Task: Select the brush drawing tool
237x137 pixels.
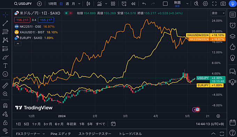Action: click(x=5, y=57)
